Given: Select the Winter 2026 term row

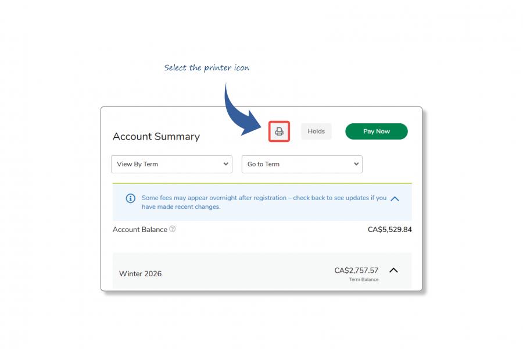Looking at the screenshot, I should (140, 273).
